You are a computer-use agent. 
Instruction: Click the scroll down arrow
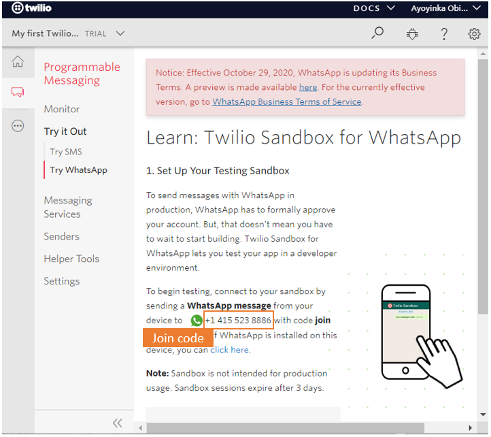pyautogui.click(x=483, y=415)
